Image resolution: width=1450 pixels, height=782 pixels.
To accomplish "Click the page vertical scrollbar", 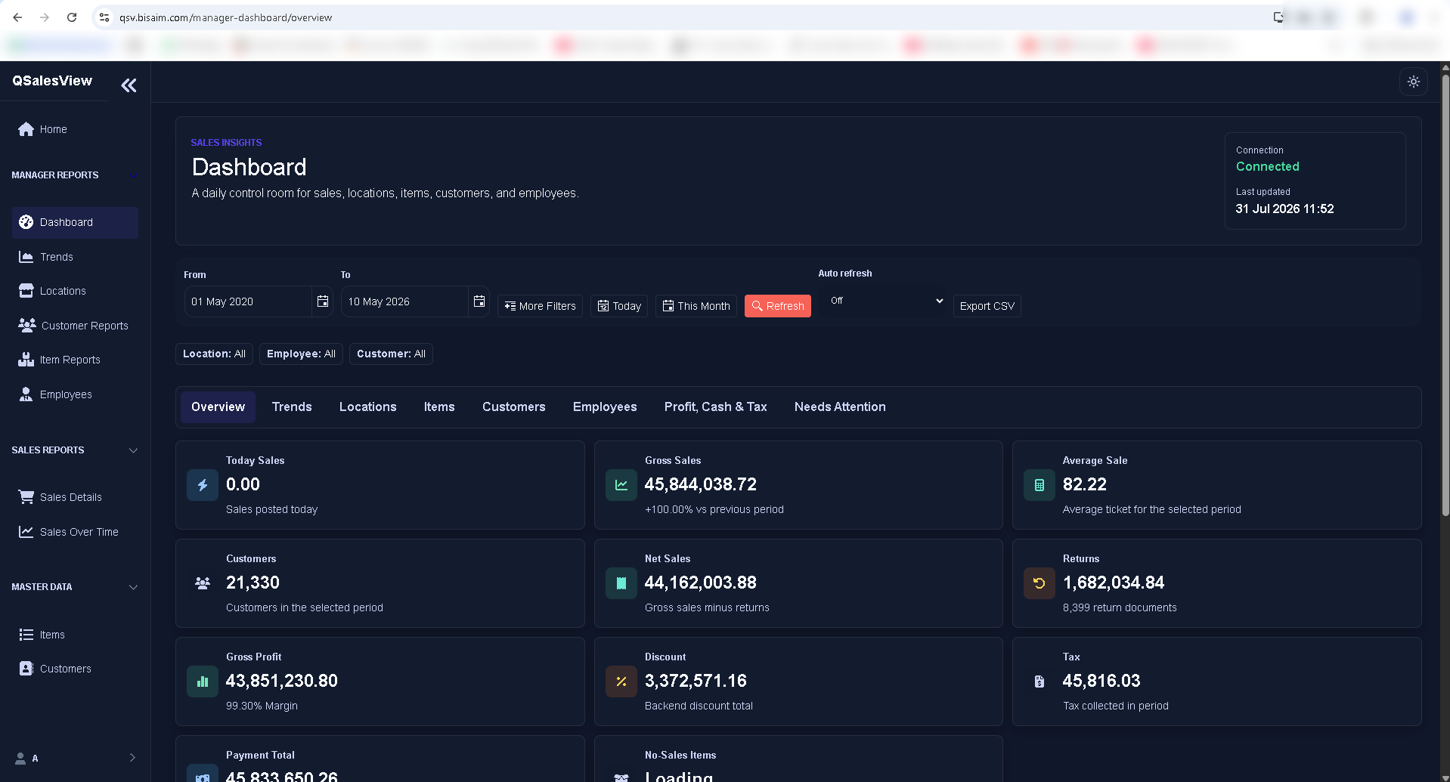I will (1445, 295).
